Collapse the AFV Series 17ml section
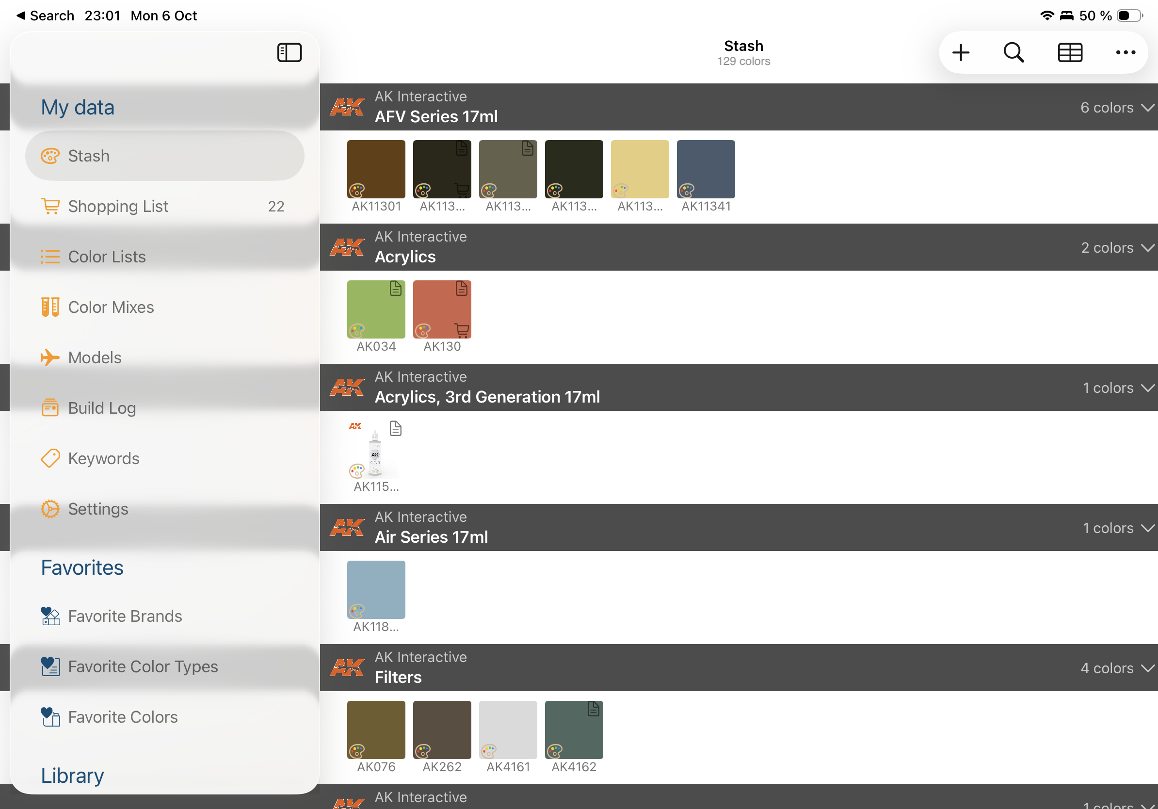The image size is (1158, 809). [1147, 108]
